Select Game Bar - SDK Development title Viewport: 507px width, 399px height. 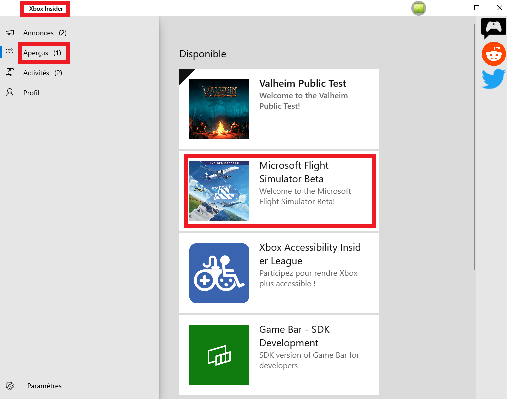coord(294,336)
